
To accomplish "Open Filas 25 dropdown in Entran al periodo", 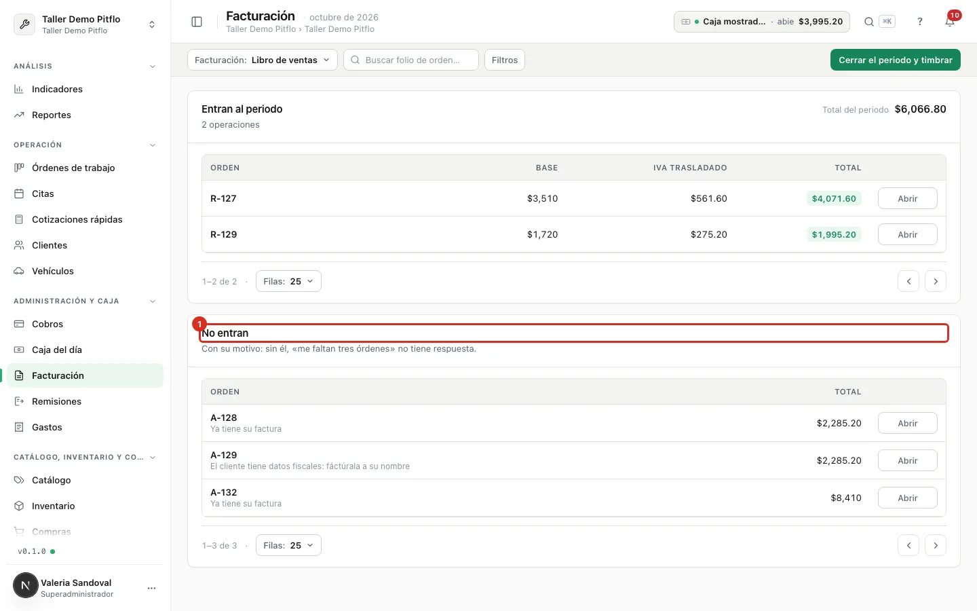I will click(x=288, y=281).
